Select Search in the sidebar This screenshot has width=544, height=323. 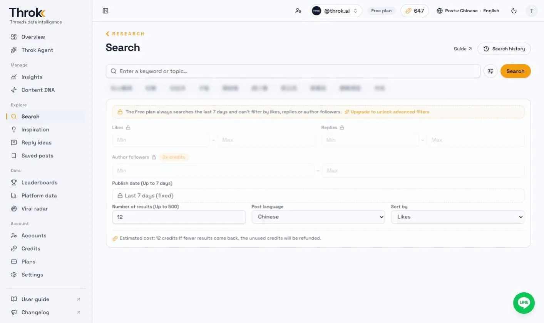46,117
